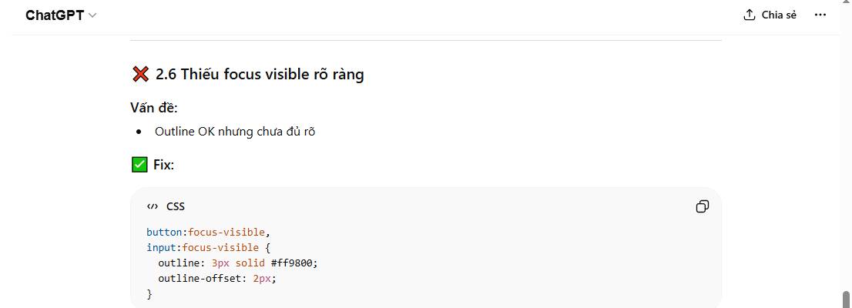Viewport: 852px width, 308px height.
Task: Click the bullet text "Outline OK nhưng chưa đủ rõ"
Action: pos(235,132)
